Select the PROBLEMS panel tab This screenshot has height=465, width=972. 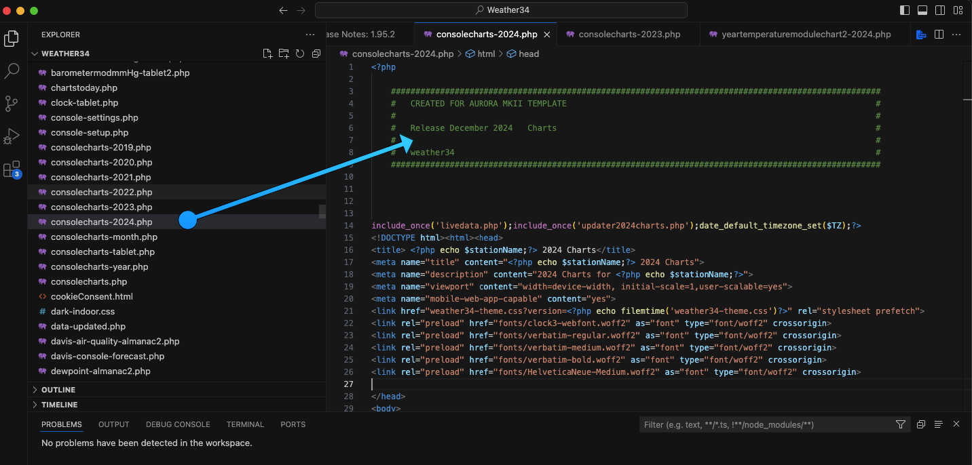click(62, 424)
